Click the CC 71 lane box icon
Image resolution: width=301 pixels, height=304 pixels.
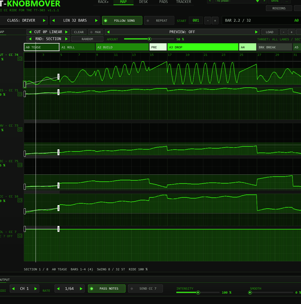20,94
